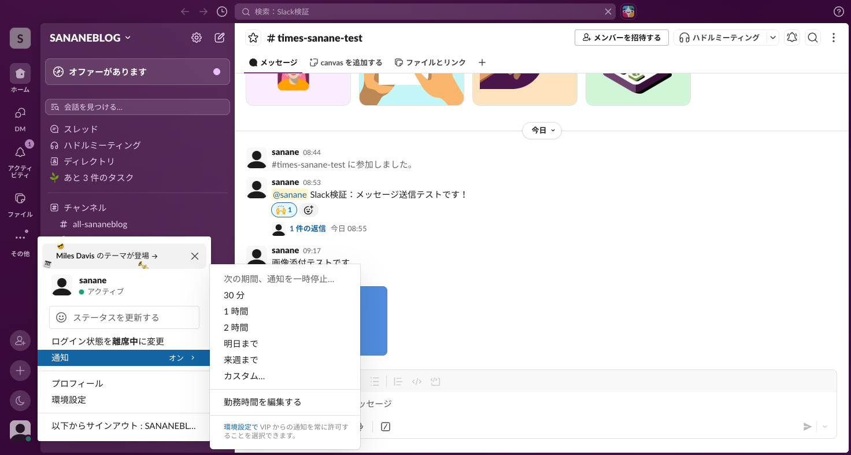Open あと 3 件のタスク item

pyautogui.click(x=138, y=177)
